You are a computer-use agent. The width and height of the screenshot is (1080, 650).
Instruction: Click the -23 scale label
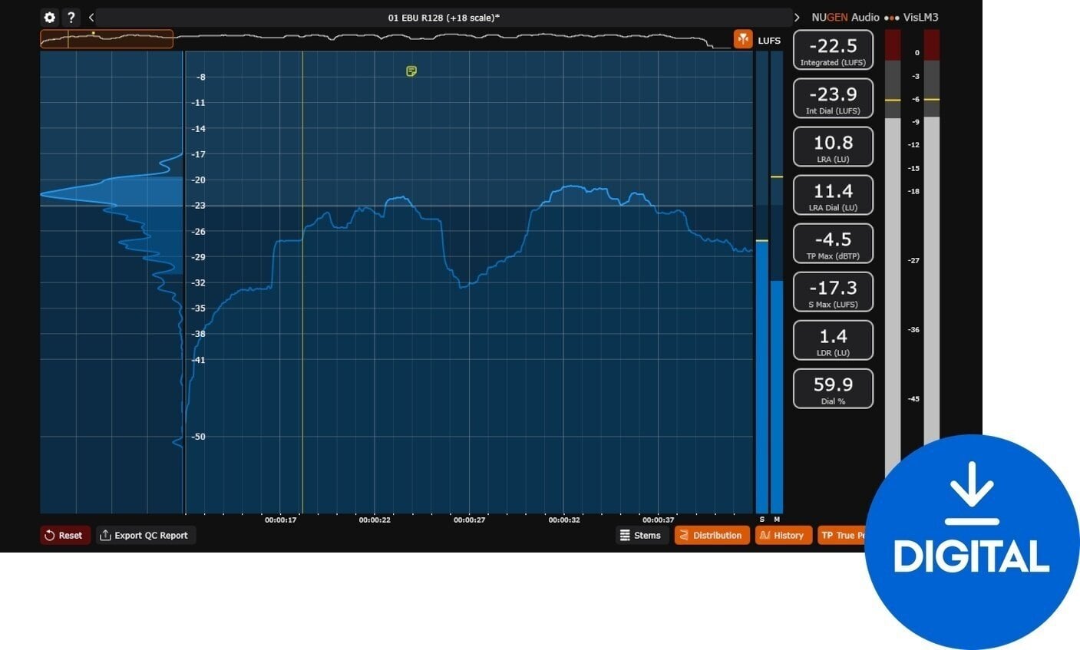pyautogui.click(x=199, y=206)
